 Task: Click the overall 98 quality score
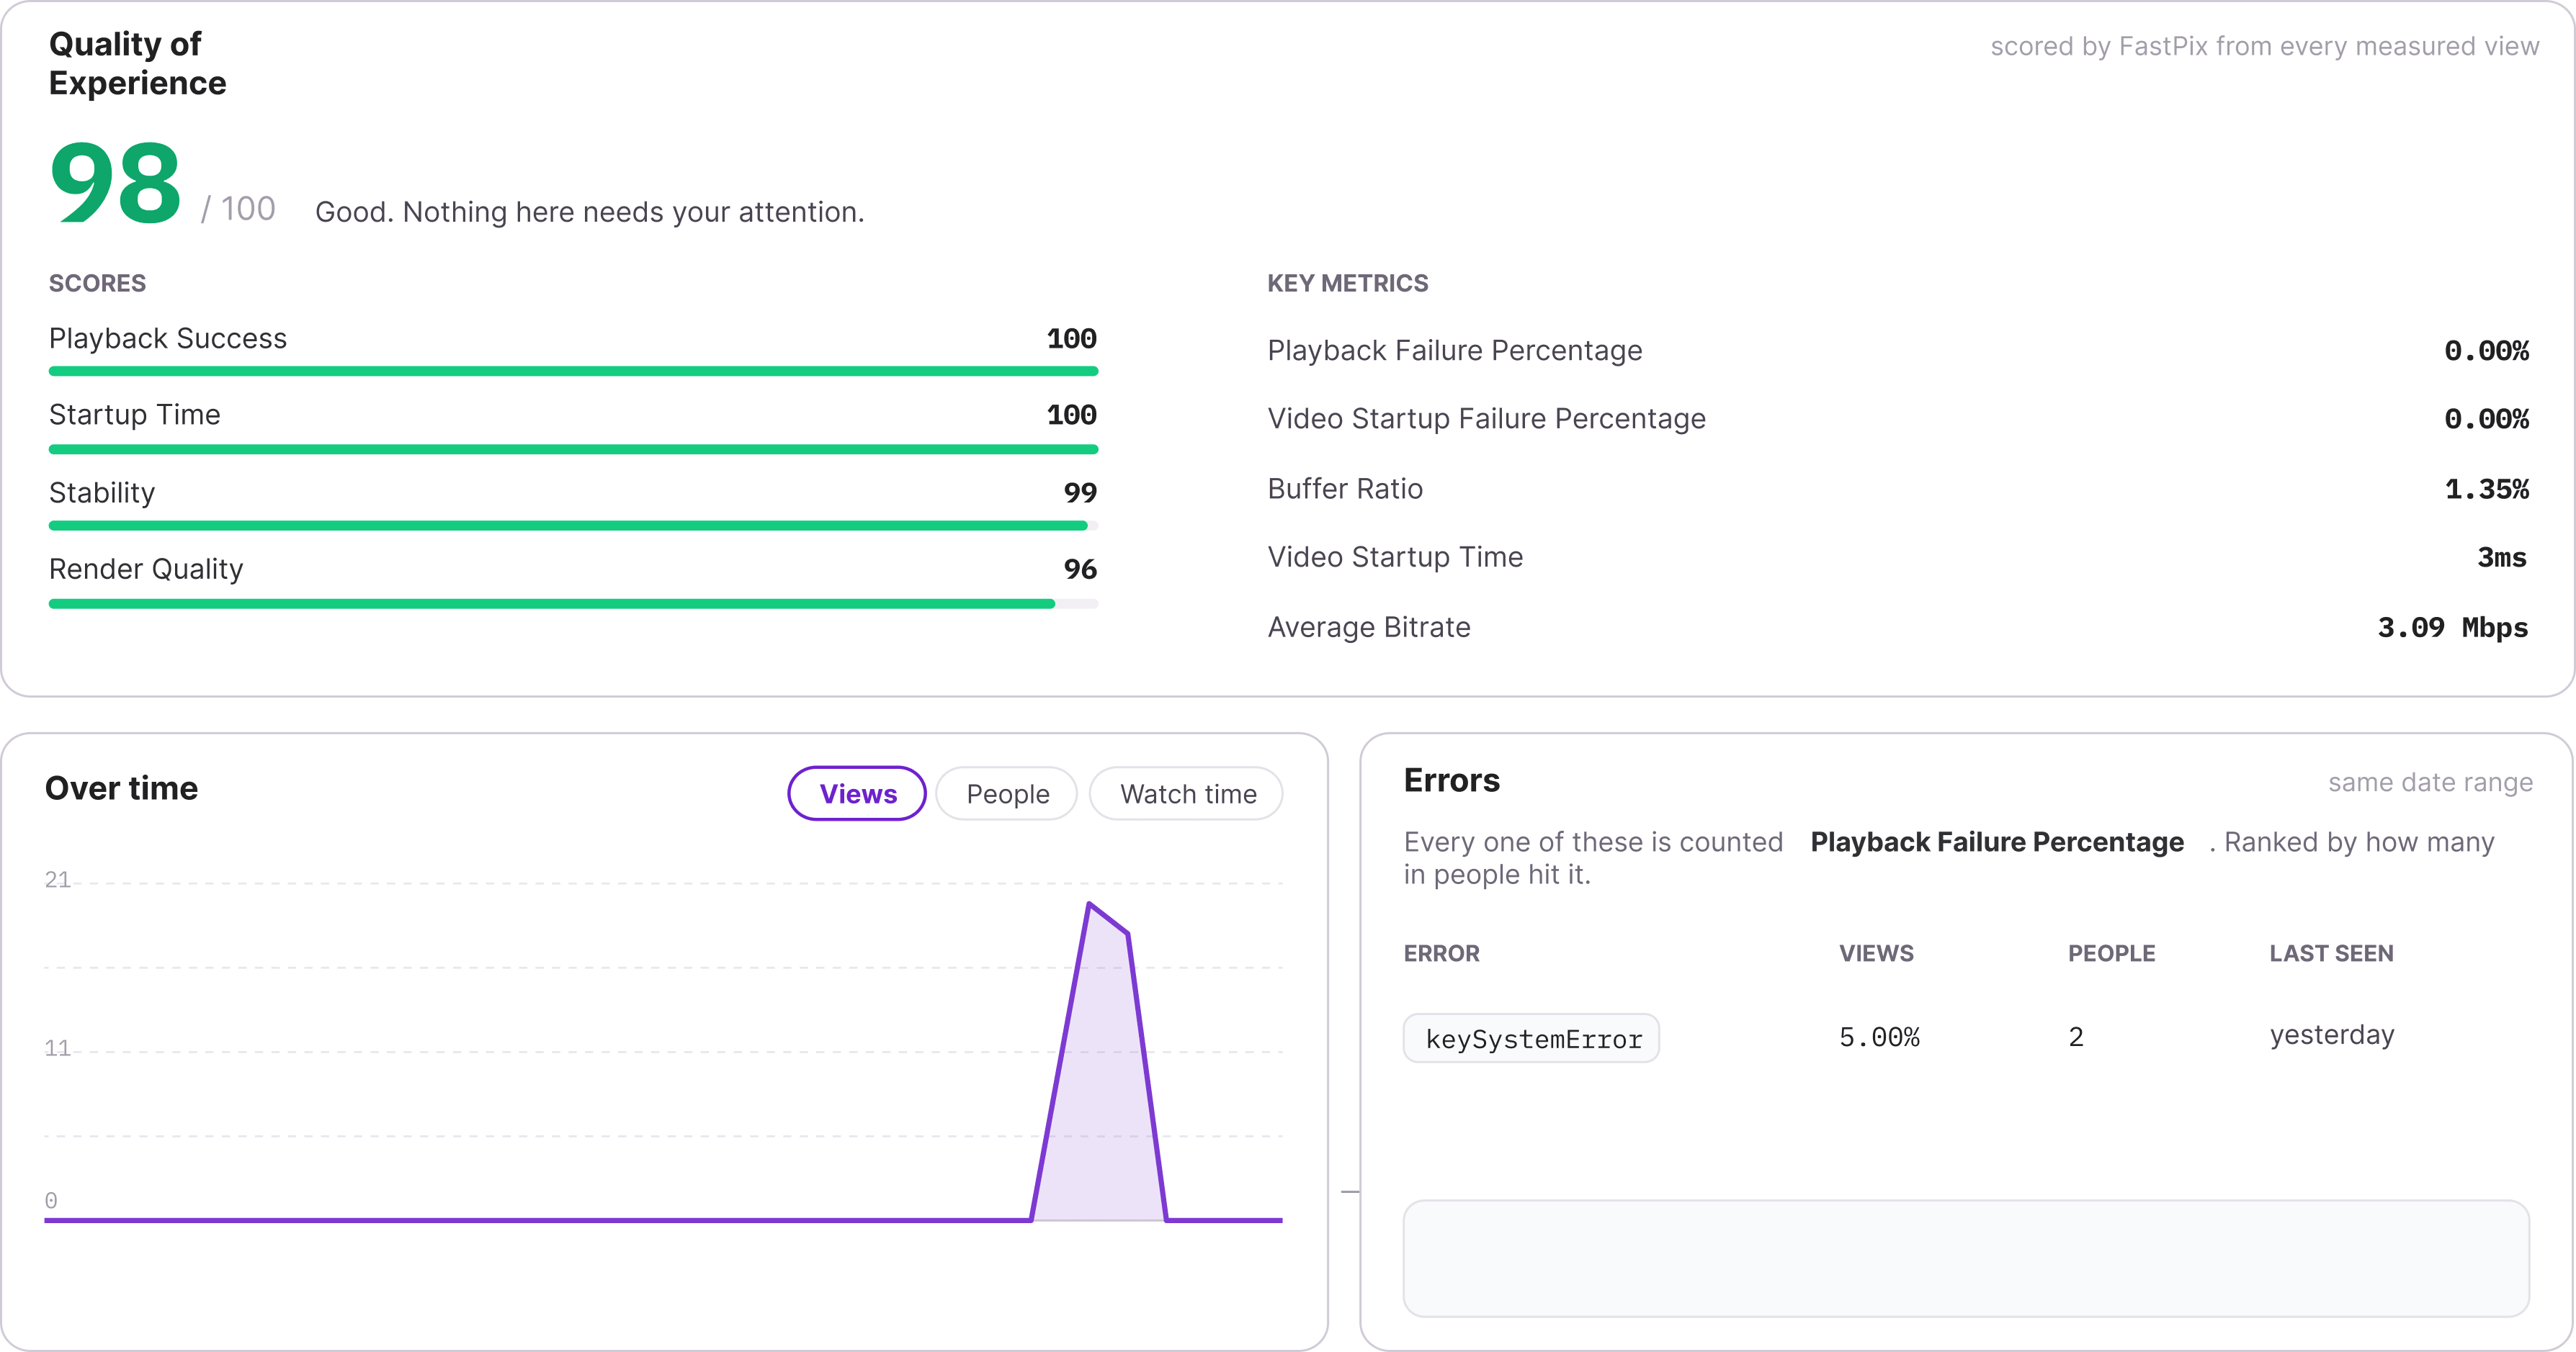[115, 182]
